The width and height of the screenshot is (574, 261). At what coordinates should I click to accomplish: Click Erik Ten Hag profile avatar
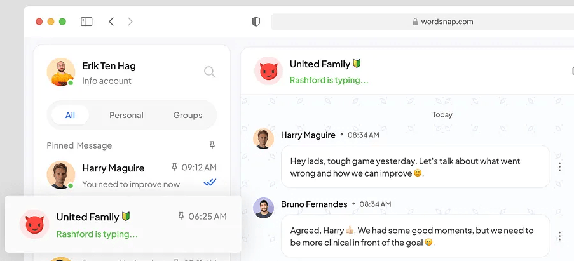(61, 72)
